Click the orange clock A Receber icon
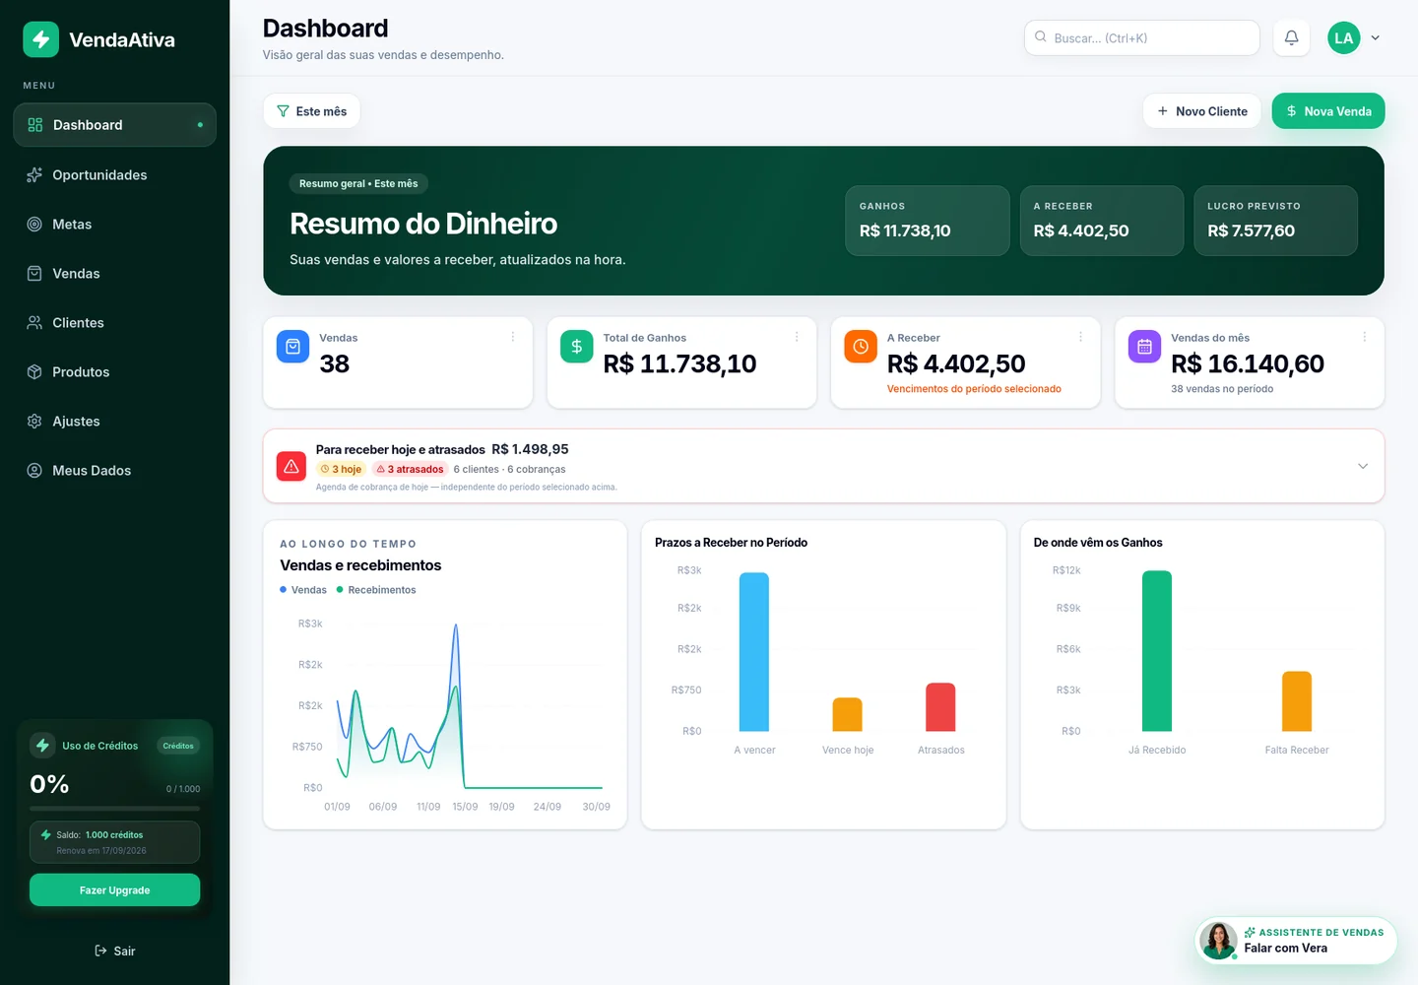 (x=861, y=347)
